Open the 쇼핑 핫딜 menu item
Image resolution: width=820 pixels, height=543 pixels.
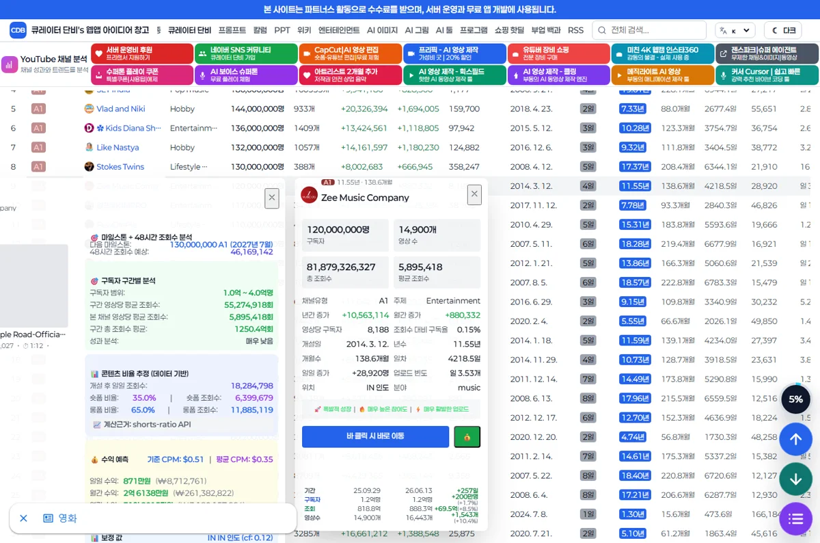pyautogui.click(x=509, y=30)
